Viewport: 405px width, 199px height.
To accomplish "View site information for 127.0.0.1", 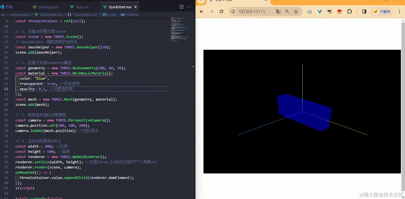I will click(x=233, y=12).
